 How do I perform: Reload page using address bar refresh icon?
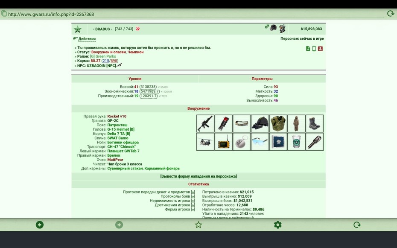[391, 13]
